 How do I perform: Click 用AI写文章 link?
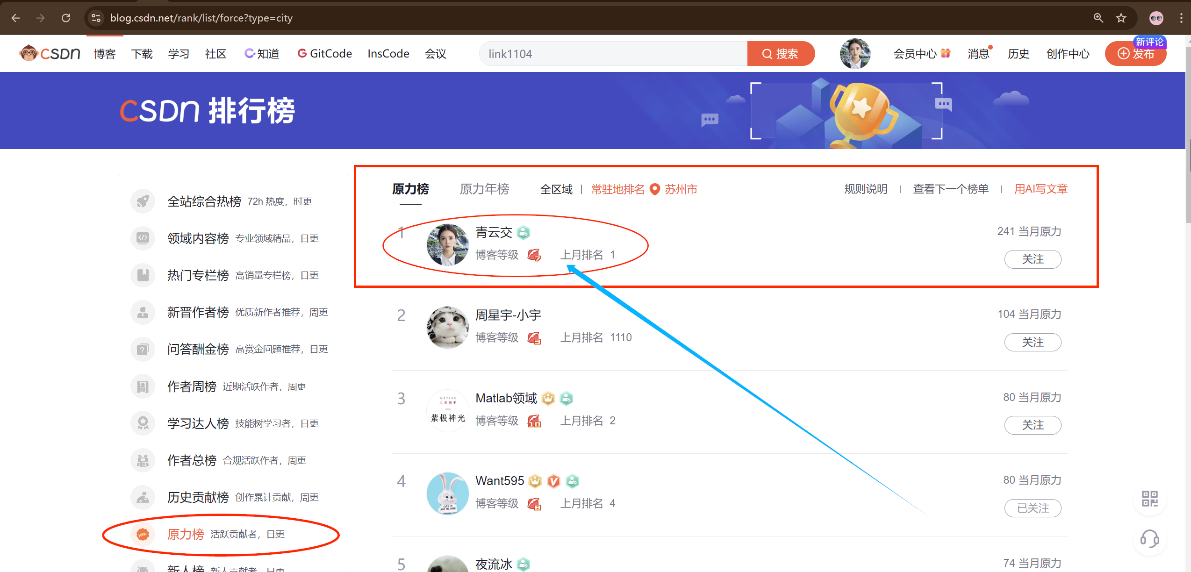point(1041,189)
